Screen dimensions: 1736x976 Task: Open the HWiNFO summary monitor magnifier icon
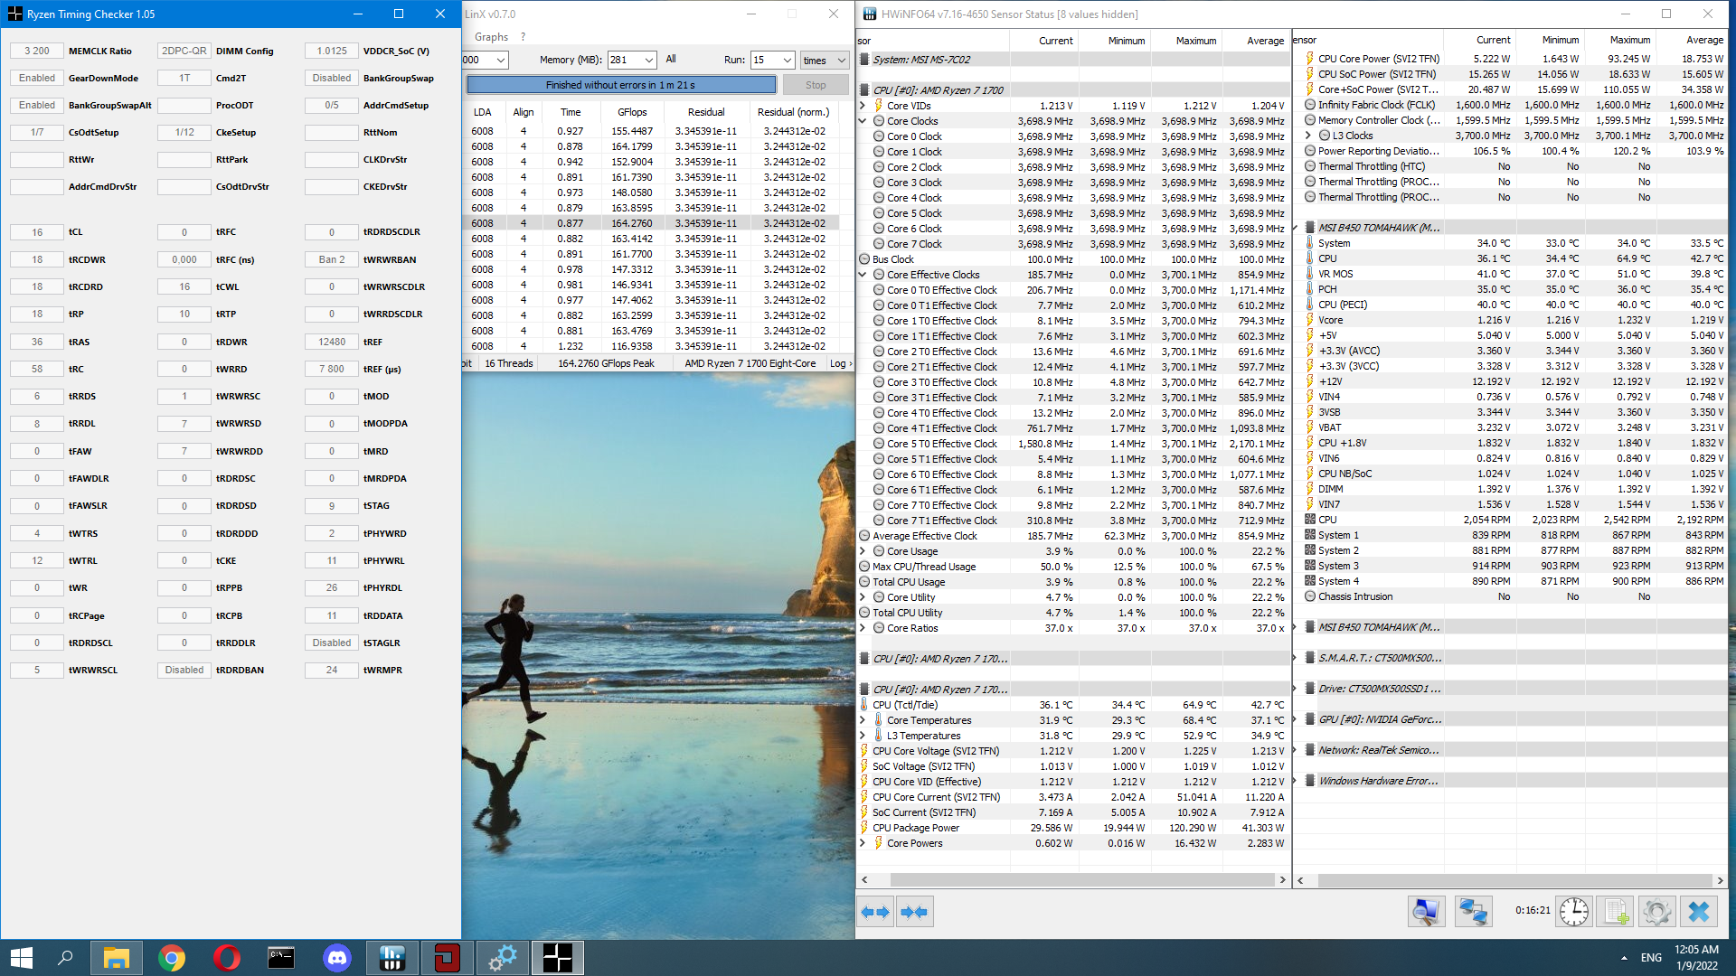1426,912
